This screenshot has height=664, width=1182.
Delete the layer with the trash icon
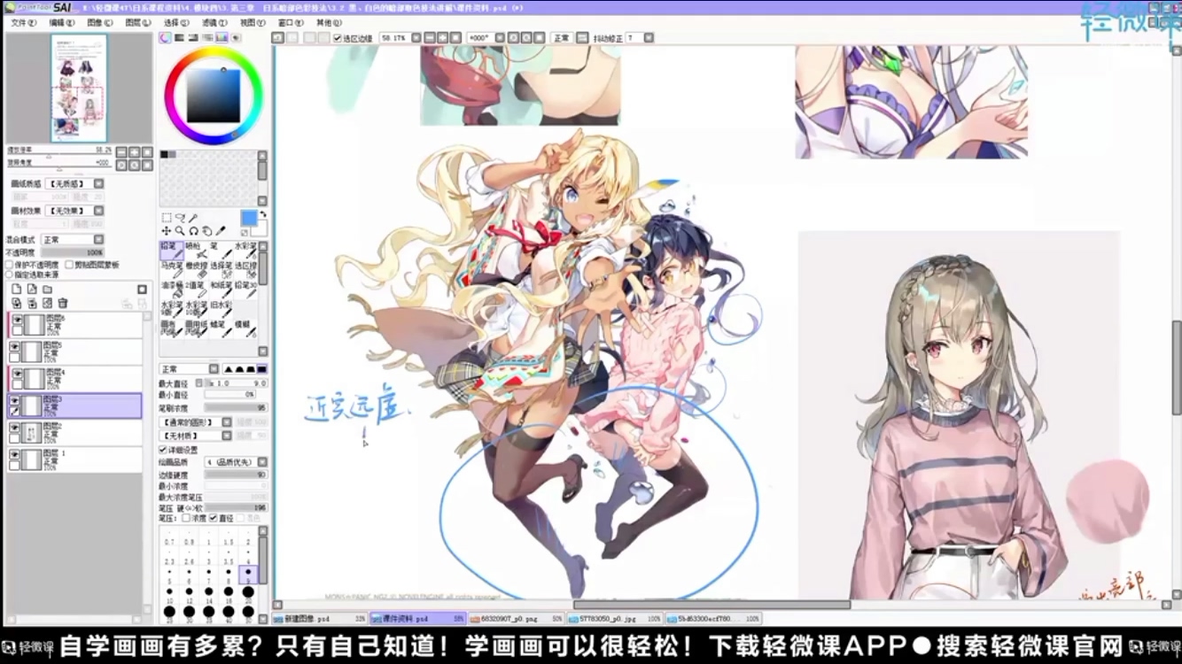click(x=63, y=303)
